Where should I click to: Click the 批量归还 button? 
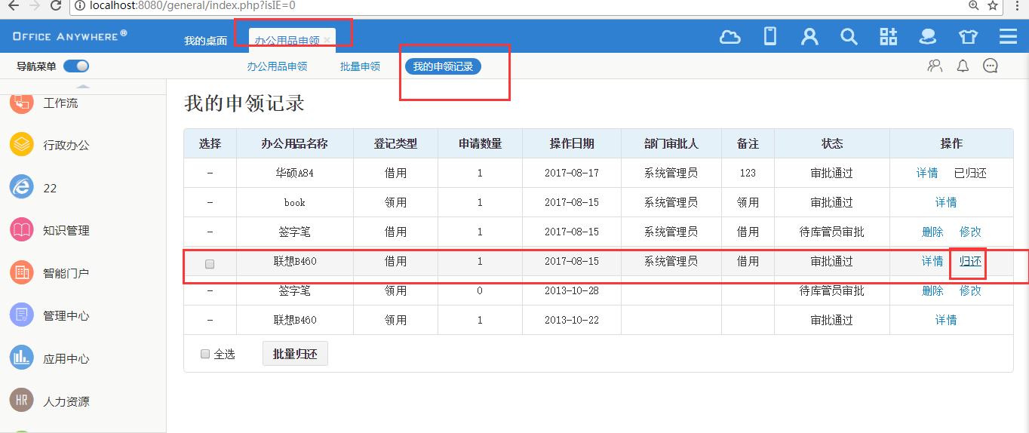pos(295,354)
